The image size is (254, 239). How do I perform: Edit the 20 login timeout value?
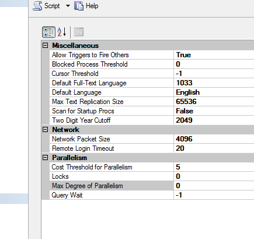click(214, 148)
